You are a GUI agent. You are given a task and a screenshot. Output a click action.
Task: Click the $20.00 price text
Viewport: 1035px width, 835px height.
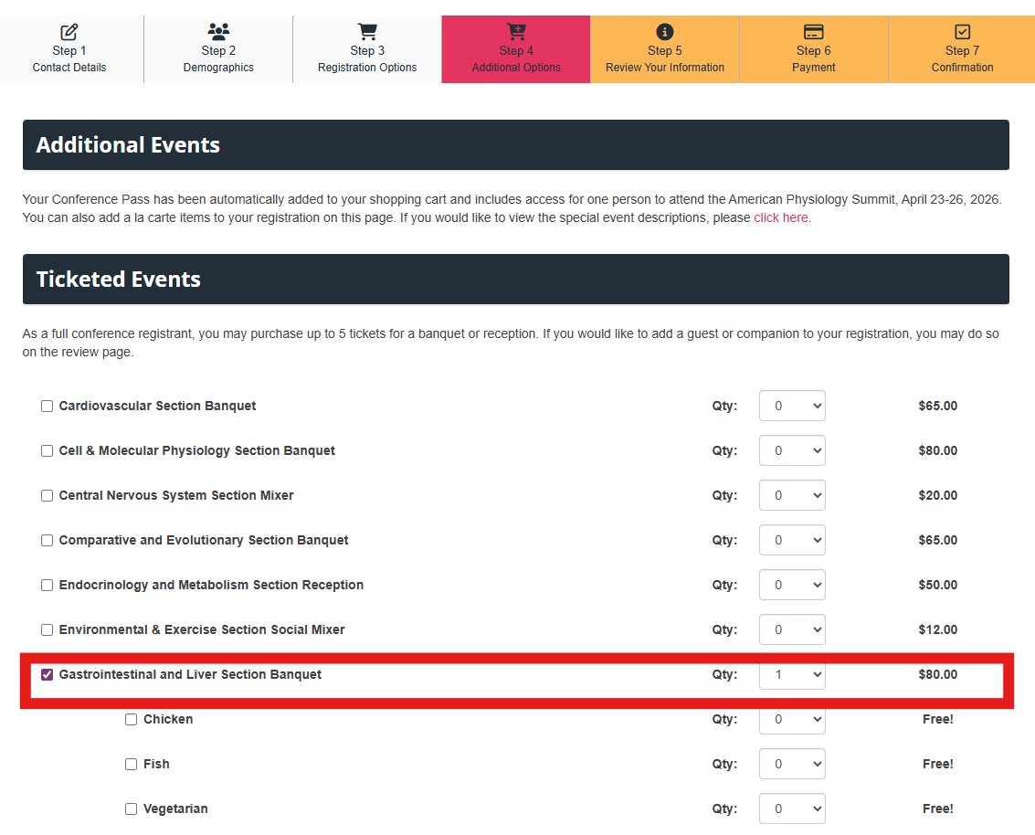point(938,496)
